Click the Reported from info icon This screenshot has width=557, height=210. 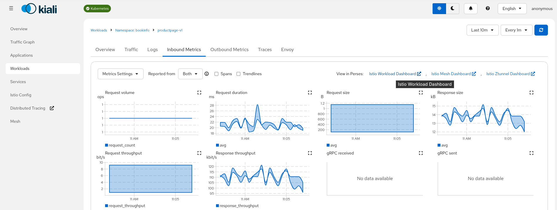(x=207, y=74)
